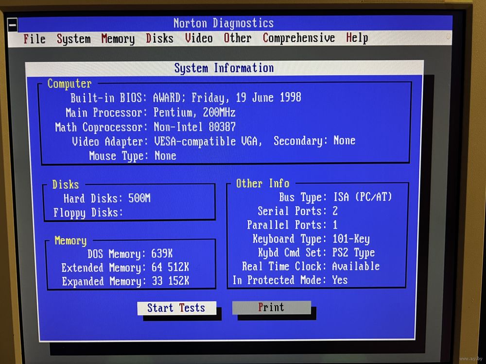486x364 pixels.
Task: Click the DOS Memory 639K value
Action: 162,254
